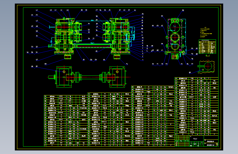Select the tallest parts list block above the title block

pos(197,106)
